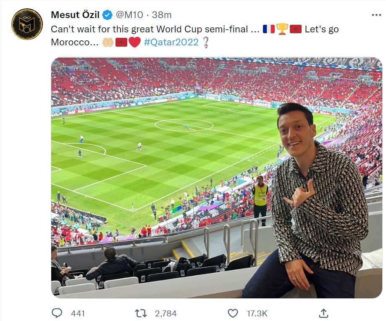Click the 17.3K likes count
Screen dimensions: 386x321
(x=257, y=313)
